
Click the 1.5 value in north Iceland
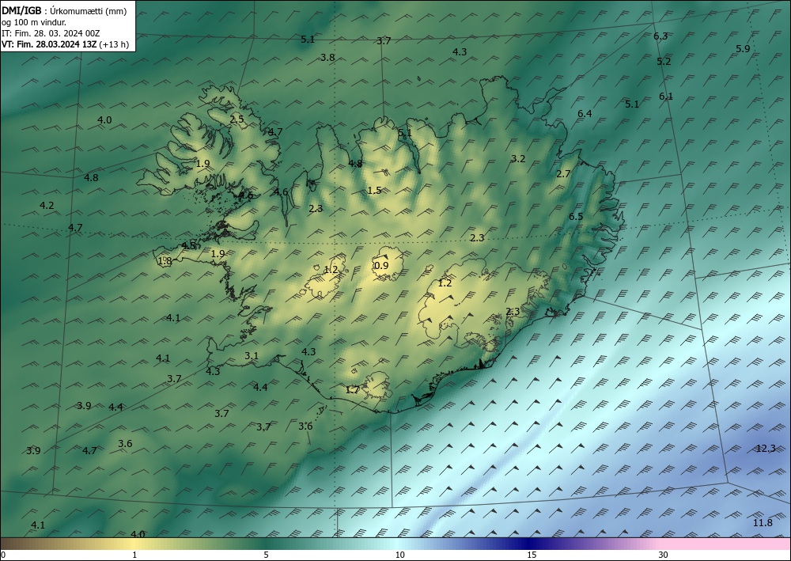[x=374, y=191]
